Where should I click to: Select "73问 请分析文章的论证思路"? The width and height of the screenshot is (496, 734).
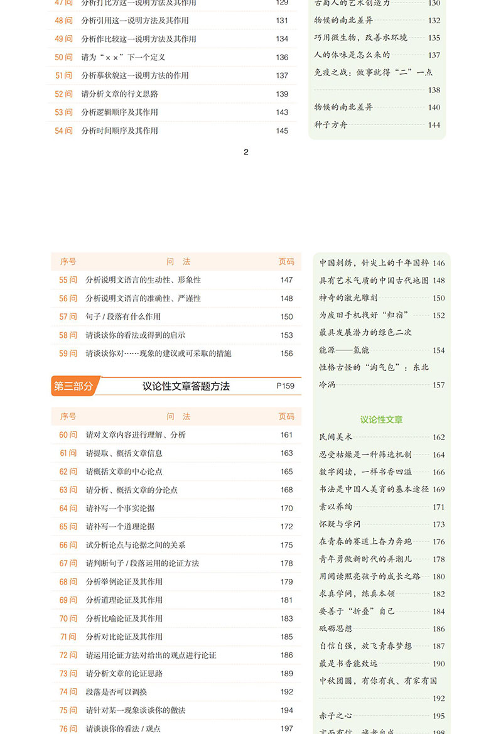[176, 674]
